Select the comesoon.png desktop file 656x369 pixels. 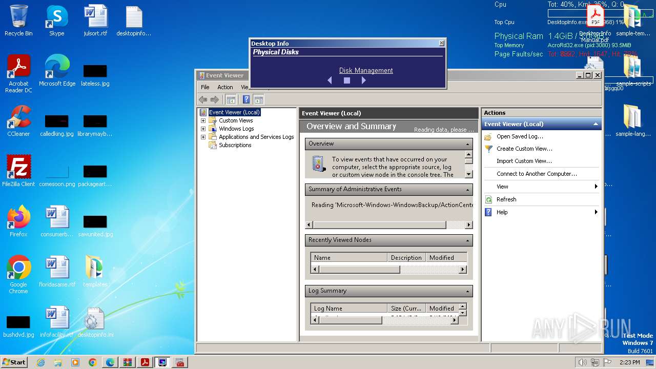coord(57,175)
